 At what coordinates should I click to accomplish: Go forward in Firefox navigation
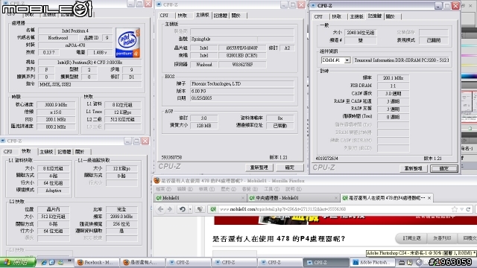click(170, 209)
